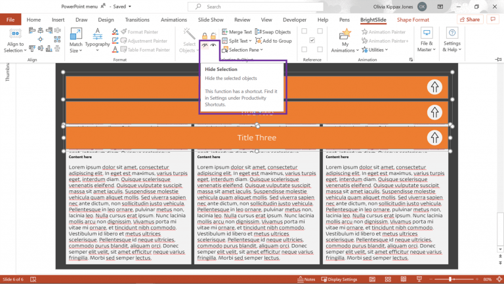Click the Distribute Horizontally icon
Viewport: 504px width, 284px height.
(58, 31)
